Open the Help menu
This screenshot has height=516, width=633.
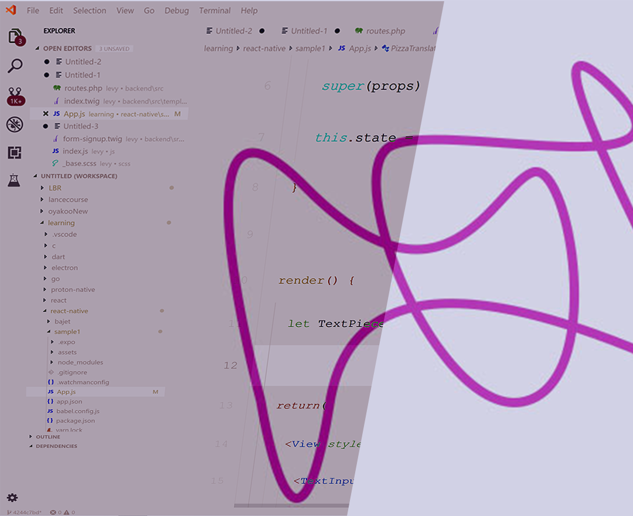pyautogui.click(x=249, y=11)
